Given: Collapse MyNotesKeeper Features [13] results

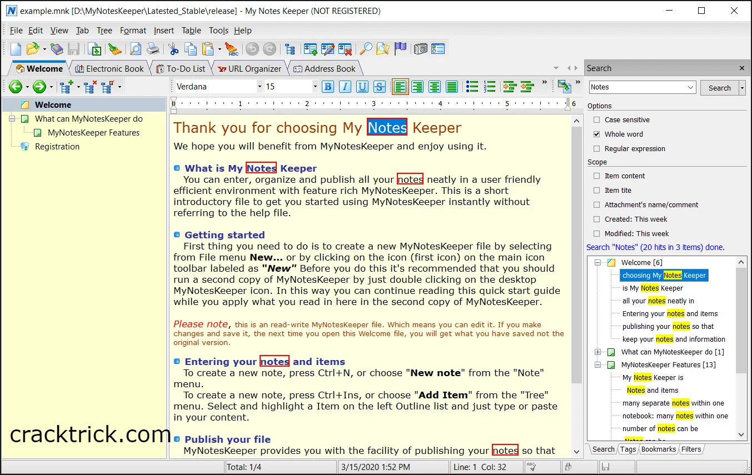Looking at the screenshot, I should 598,364.
